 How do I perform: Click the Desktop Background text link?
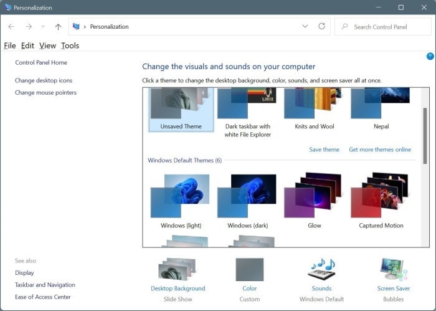[178, 289]
